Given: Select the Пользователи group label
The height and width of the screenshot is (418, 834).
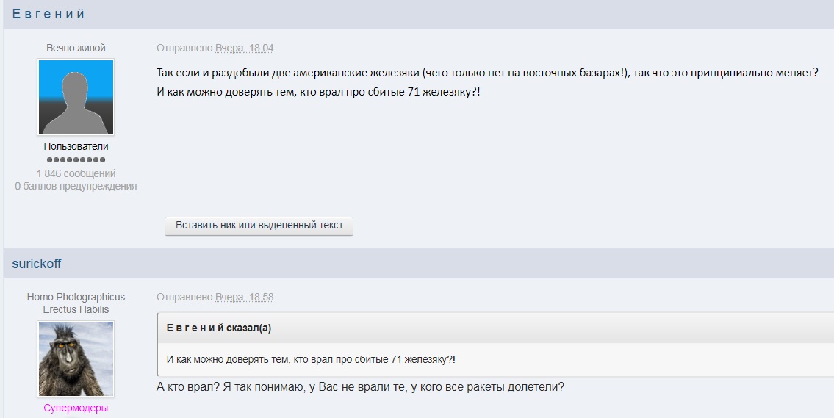Looking at the screenshot, I should pyautogui.click(x=76, y=146).
